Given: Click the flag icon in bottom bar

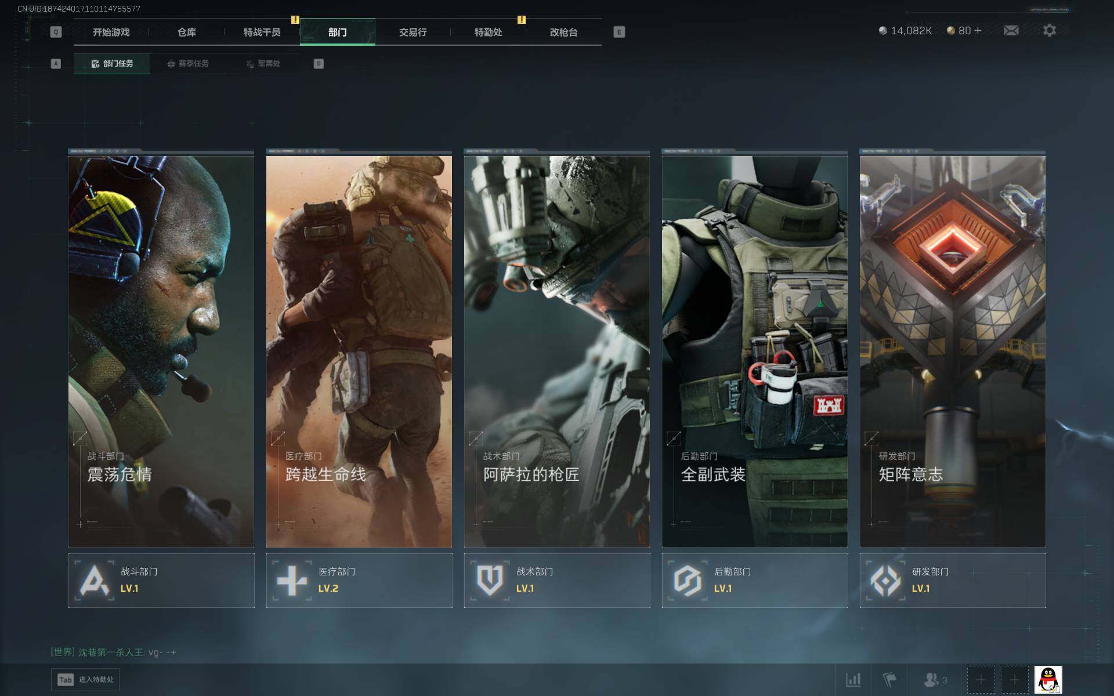Looking at the screenshot, I should [x=889, y=679].
